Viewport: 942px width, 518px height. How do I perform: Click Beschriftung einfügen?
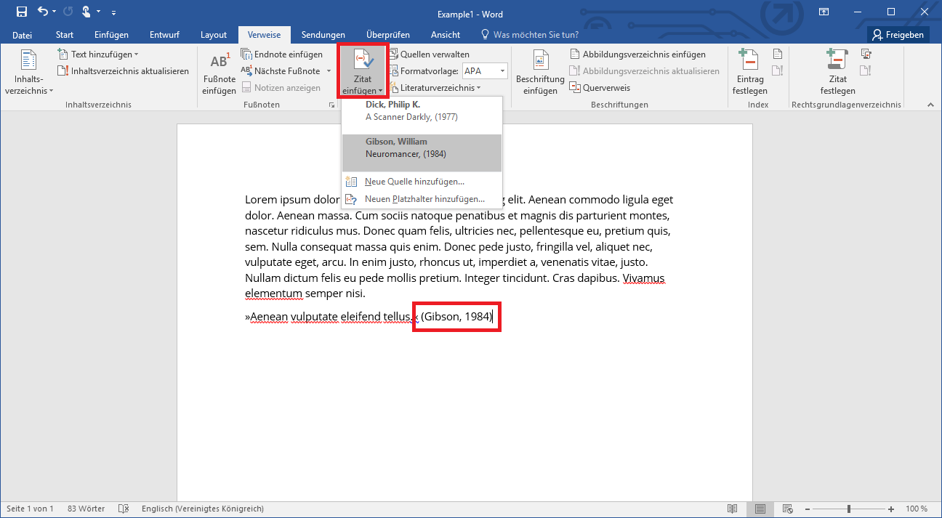[x=540, y=73]
